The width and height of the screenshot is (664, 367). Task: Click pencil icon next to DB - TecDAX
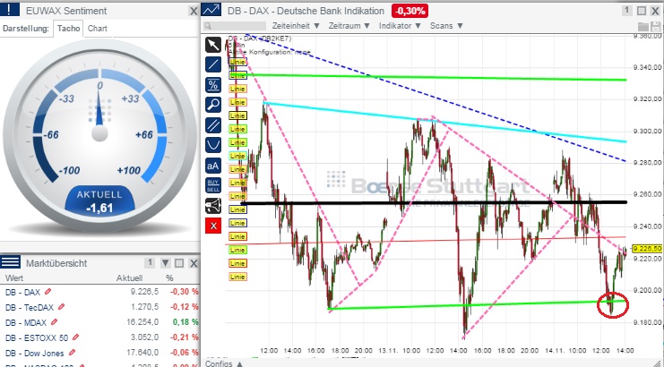coord(62,307)
